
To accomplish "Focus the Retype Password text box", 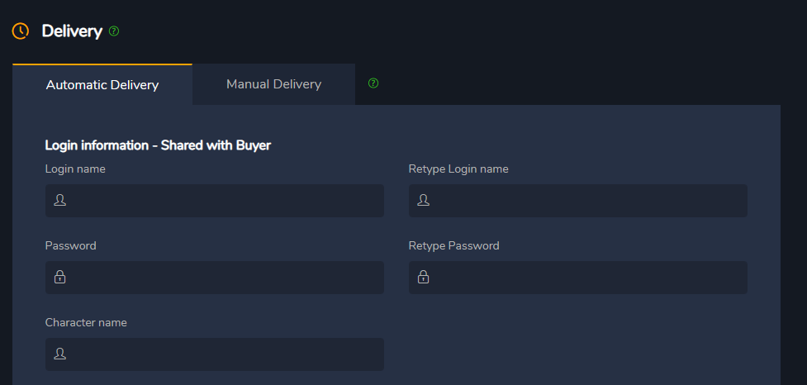I will point(586,278).
